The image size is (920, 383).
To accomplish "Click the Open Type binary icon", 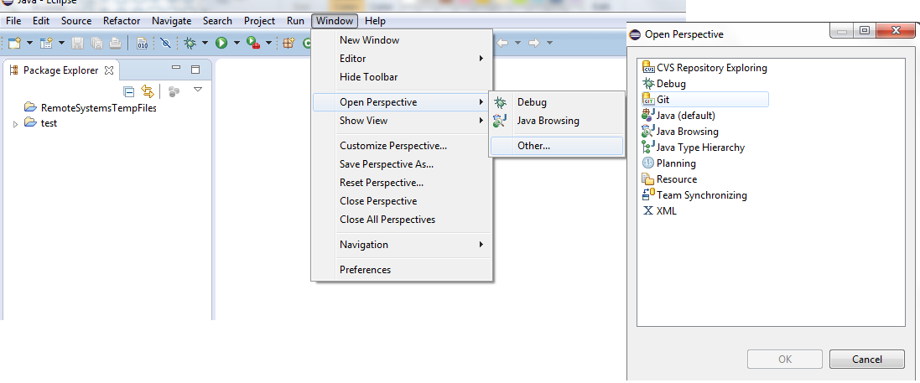I will coord(142,43).
